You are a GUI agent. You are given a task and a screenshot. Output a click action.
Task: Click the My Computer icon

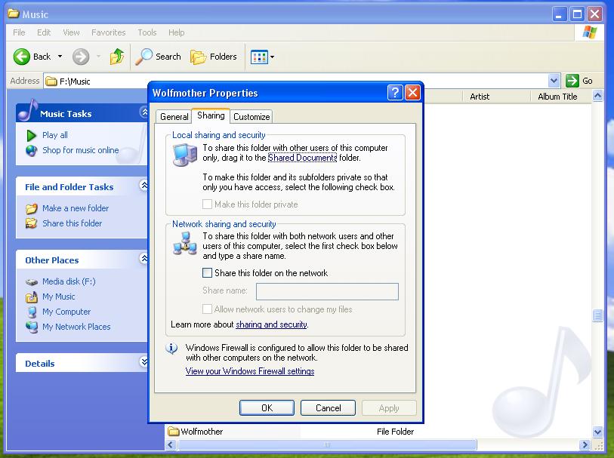[31, 312]
